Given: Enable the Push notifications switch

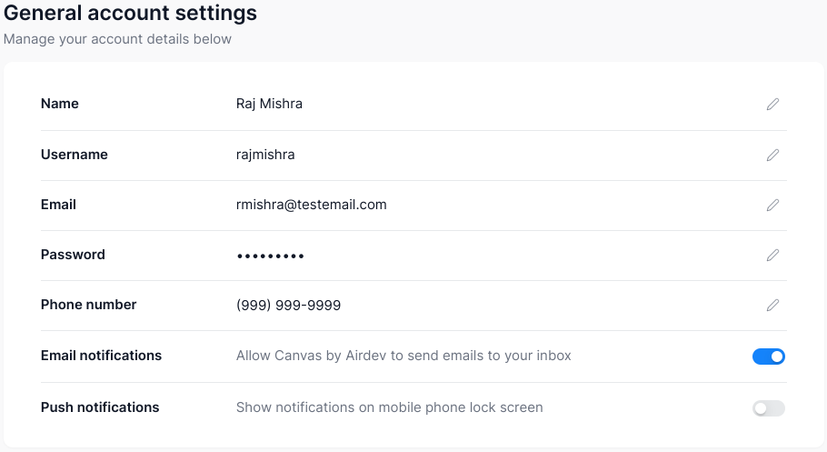Looking at the screenshot, I should click(769, 408).
